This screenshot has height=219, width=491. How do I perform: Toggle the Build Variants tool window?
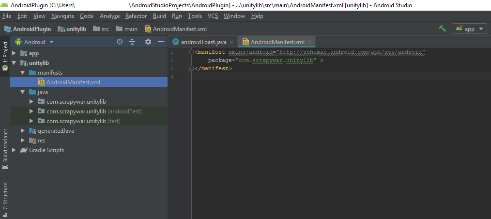pyautogui.click(x=5, y=149)
